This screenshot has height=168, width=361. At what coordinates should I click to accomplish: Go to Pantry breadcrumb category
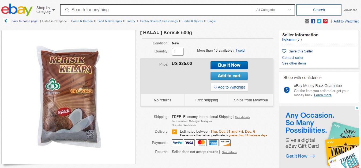[131, 21]
